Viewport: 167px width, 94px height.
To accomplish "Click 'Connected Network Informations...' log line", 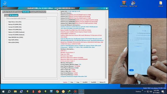I will coord(70,25).
